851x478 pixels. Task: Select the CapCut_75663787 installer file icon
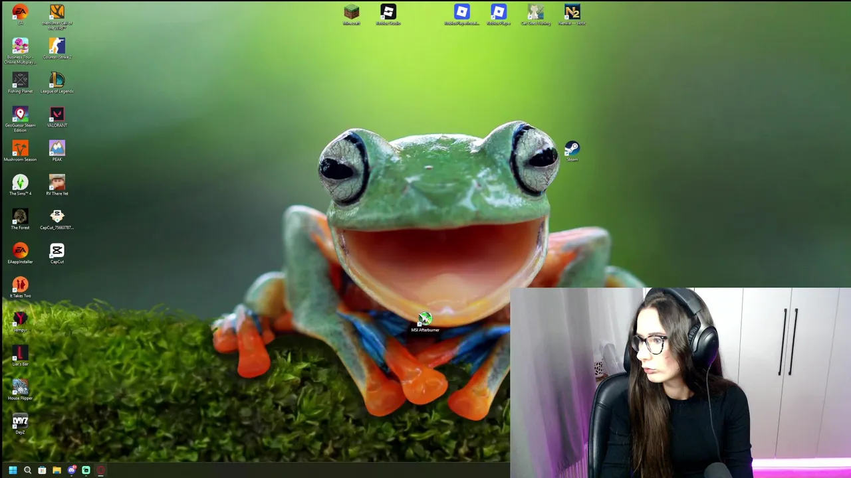point(57,216)
